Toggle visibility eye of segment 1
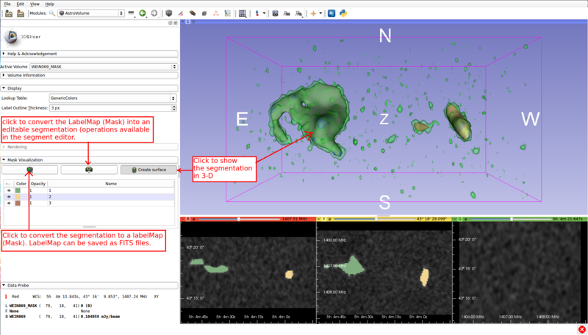 (x=9, y=190)
